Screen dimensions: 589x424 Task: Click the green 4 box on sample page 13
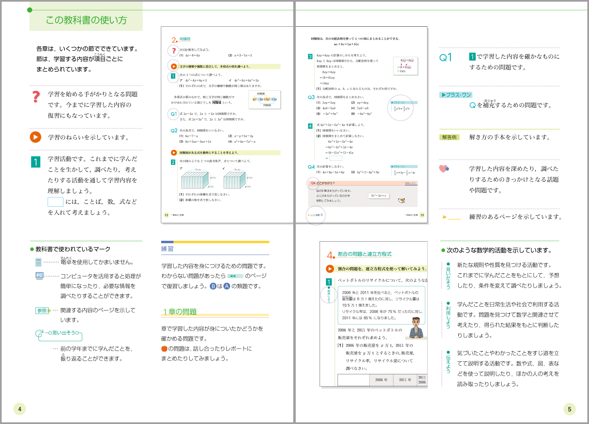tap(310, 126)
